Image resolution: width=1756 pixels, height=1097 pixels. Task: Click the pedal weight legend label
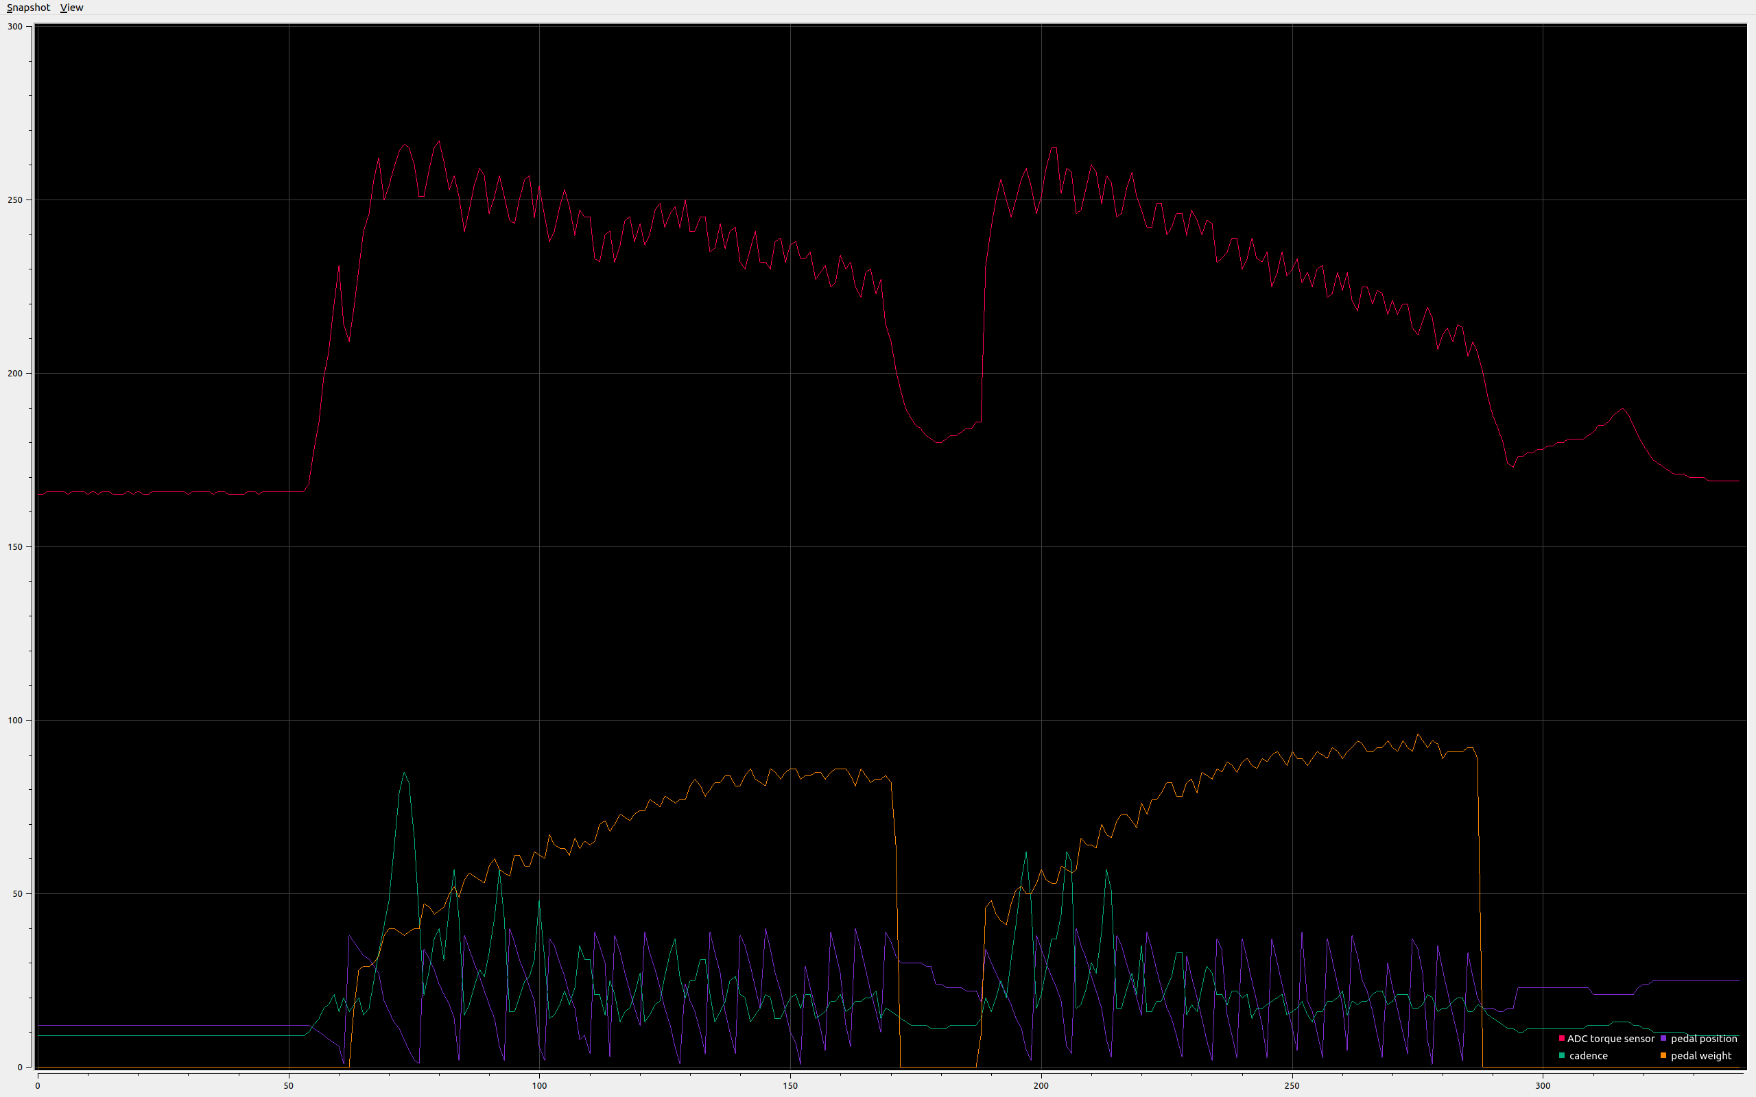click(1701, 1056)
